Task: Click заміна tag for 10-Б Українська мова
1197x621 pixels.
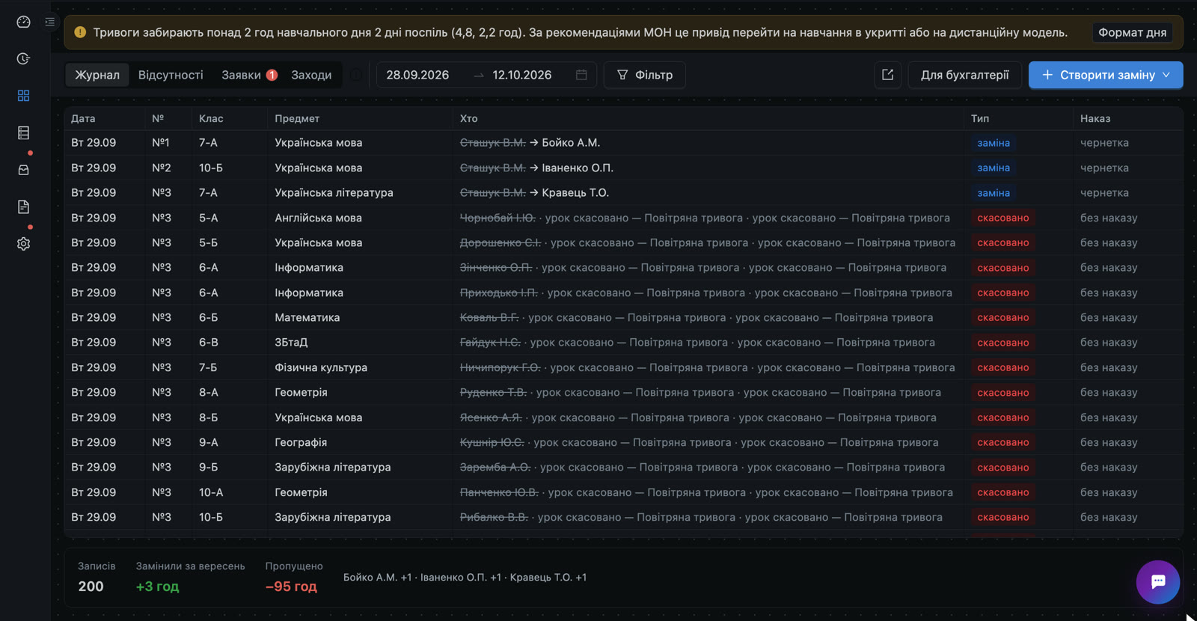Action: (994, 168)
